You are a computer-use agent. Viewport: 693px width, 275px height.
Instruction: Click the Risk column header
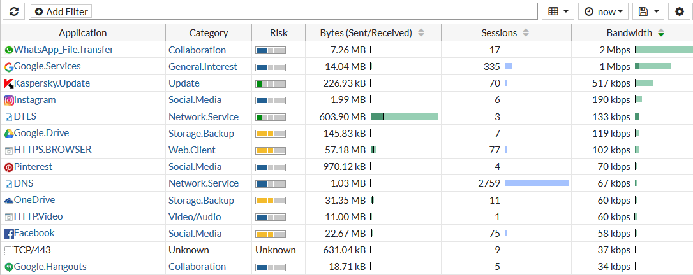278,32
